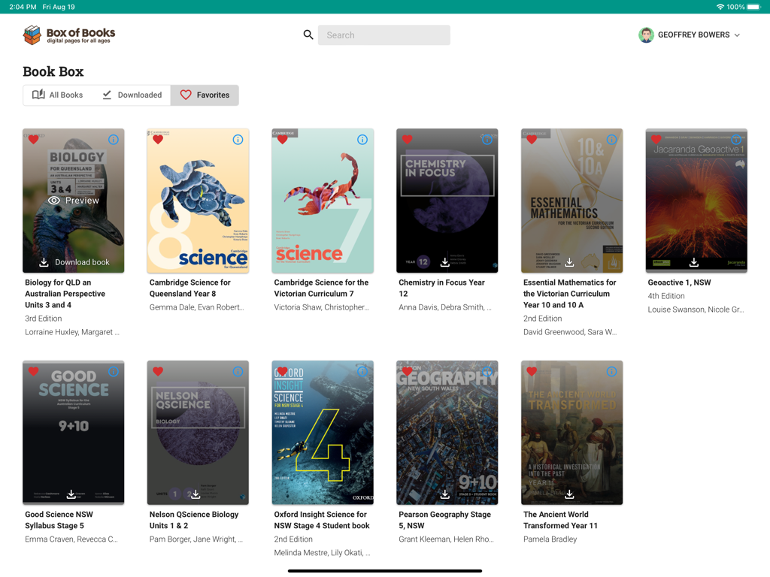Image resolution: width=770 pixels, height=577 pixels.
Task: Preview the Biology for QLD textbook
Action: (73, 201)
